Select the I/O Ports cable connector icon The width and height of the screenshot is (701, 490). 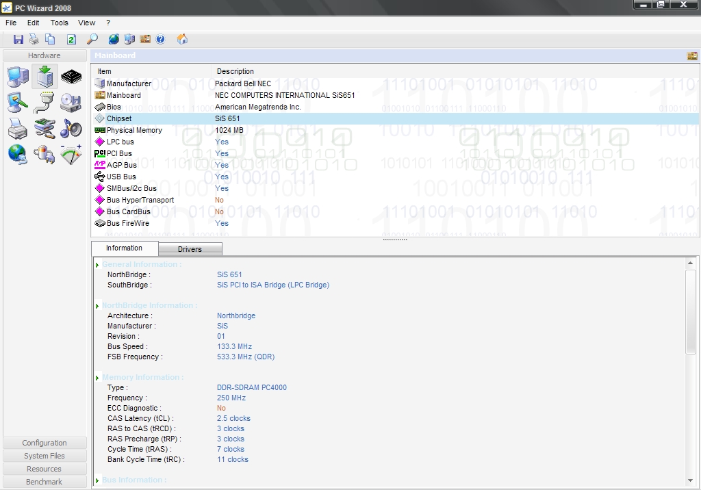coord(44,103)
